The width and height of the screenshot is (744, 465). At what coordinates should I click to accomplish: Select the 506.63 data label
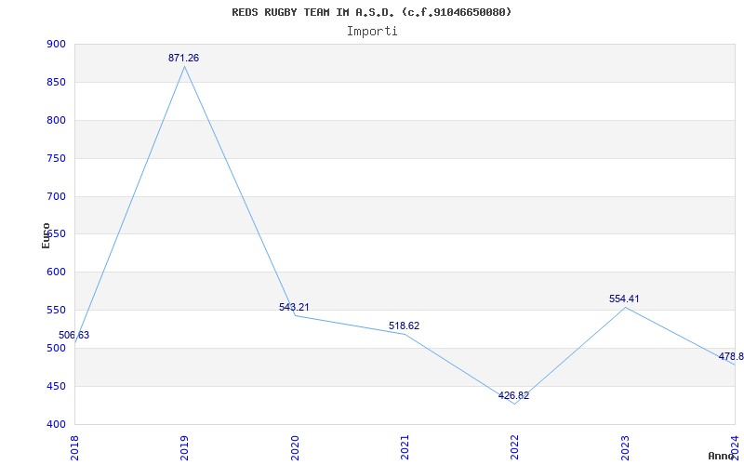coord(74,335)
